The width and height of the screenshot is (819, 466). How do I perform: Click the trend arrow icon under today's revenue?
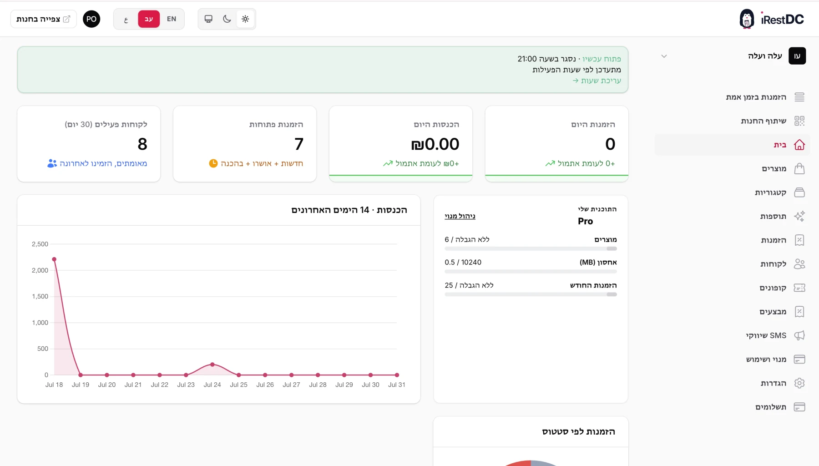click(x=388, y=163)
